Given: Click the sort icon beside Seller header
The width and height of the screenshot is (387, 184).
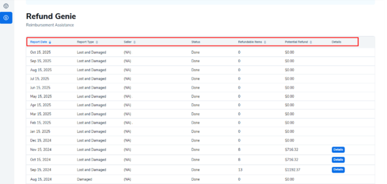Looking at the screenshot, I should coord(134,42).
